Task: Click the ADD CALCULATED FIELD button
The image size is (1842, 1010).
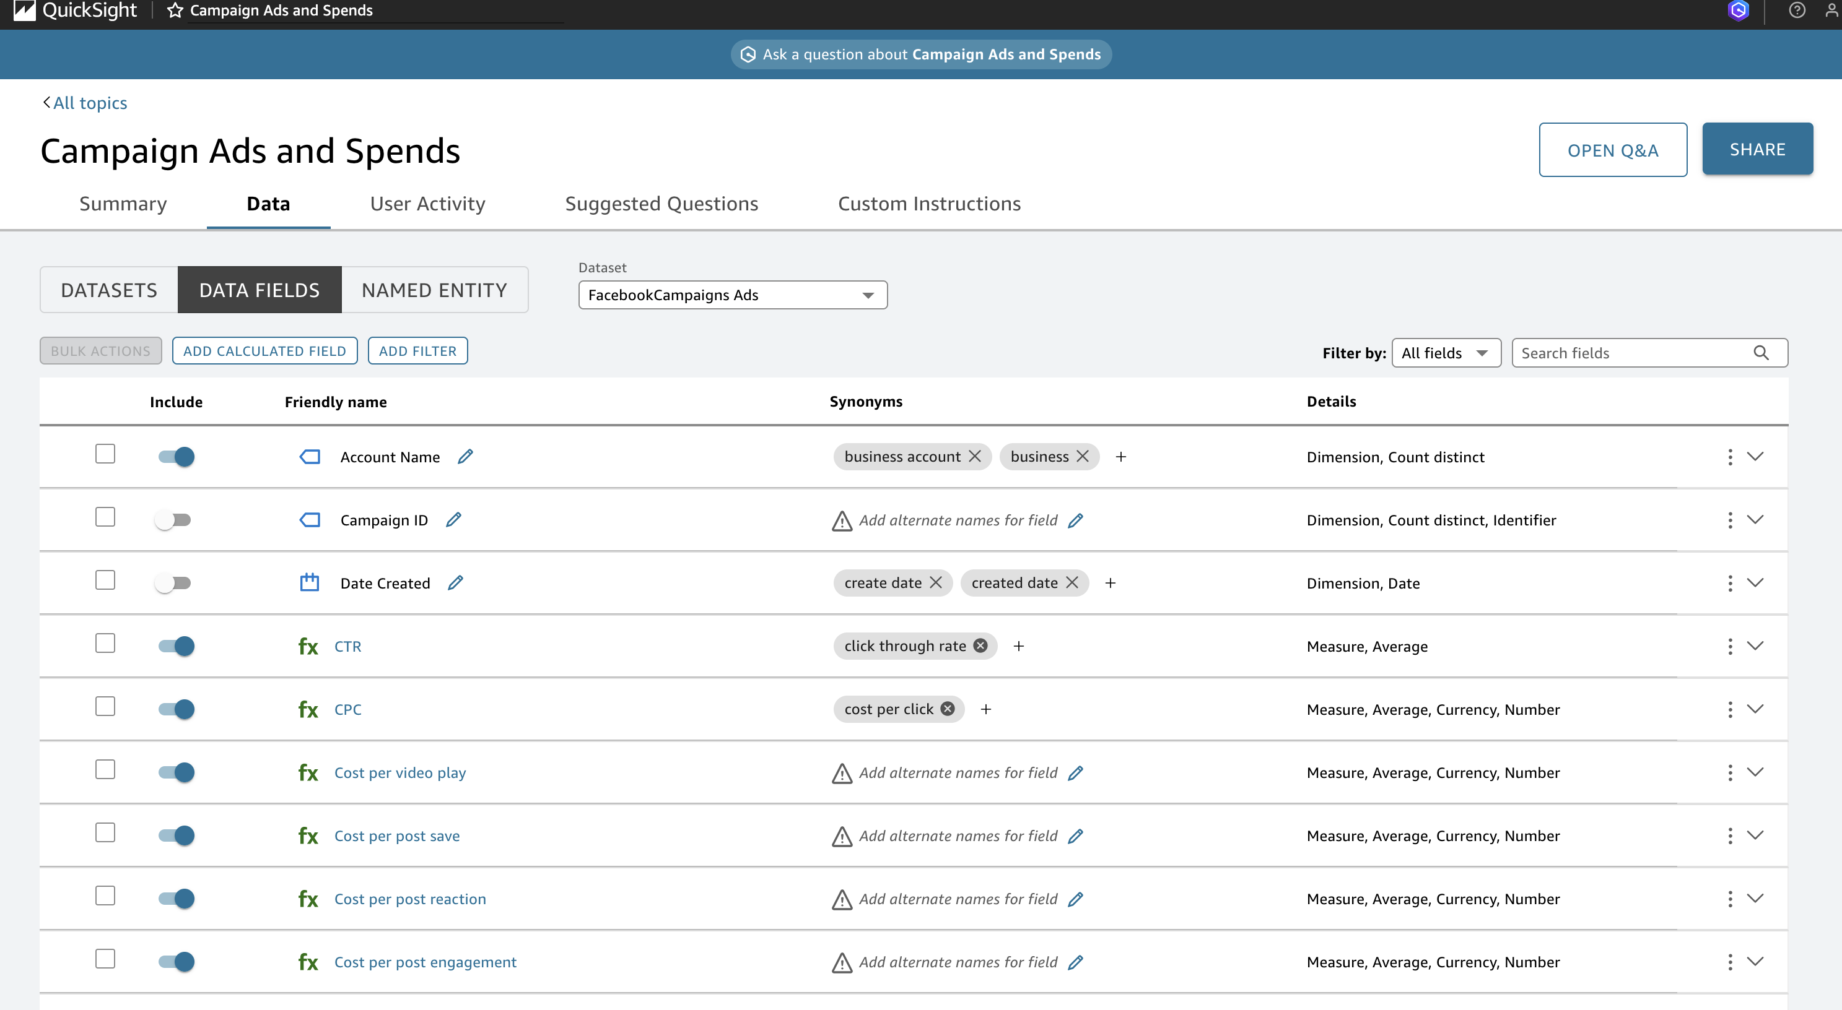Action: 264,350
